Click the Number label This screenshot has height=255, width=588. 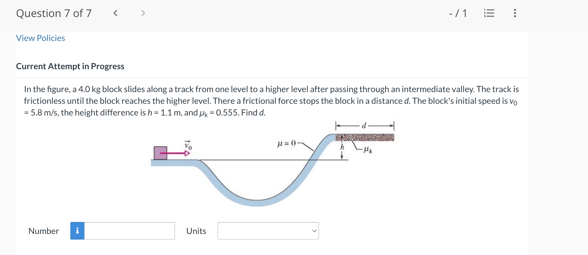tap(44, 231)
